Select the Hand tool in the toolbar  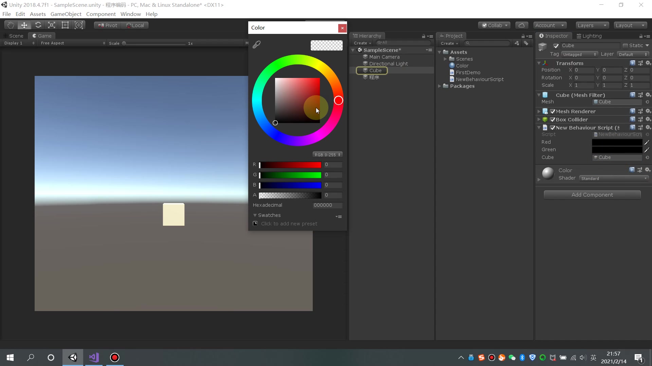[x=10, y=25]
